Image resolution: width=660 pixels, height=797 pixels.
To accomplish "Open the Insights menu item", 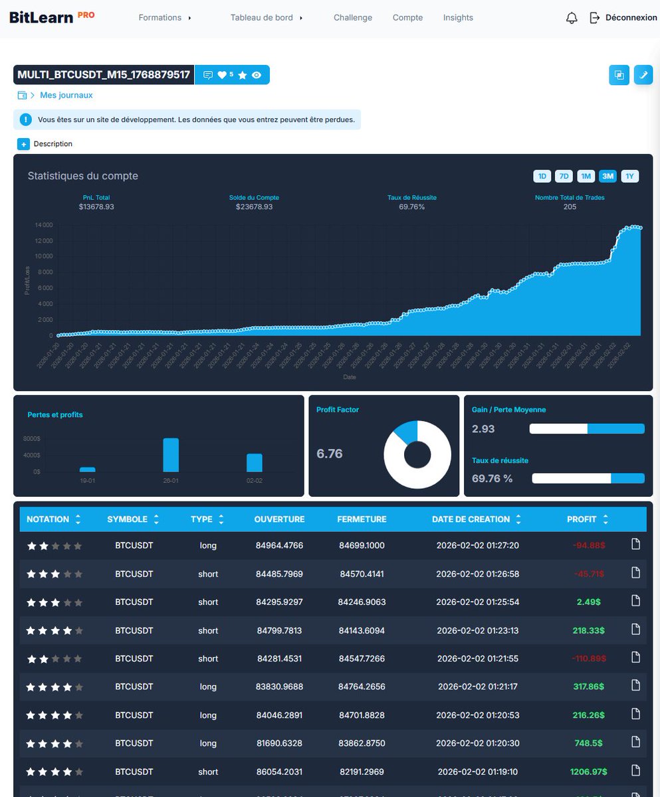I will [x=458, y=18].
